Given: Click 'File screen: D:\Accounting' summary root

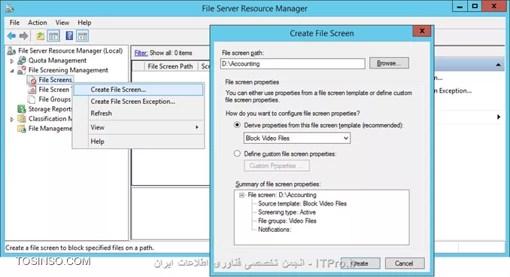Looking at the screenshot, I should pyautogui.click(x=281, y=195).
